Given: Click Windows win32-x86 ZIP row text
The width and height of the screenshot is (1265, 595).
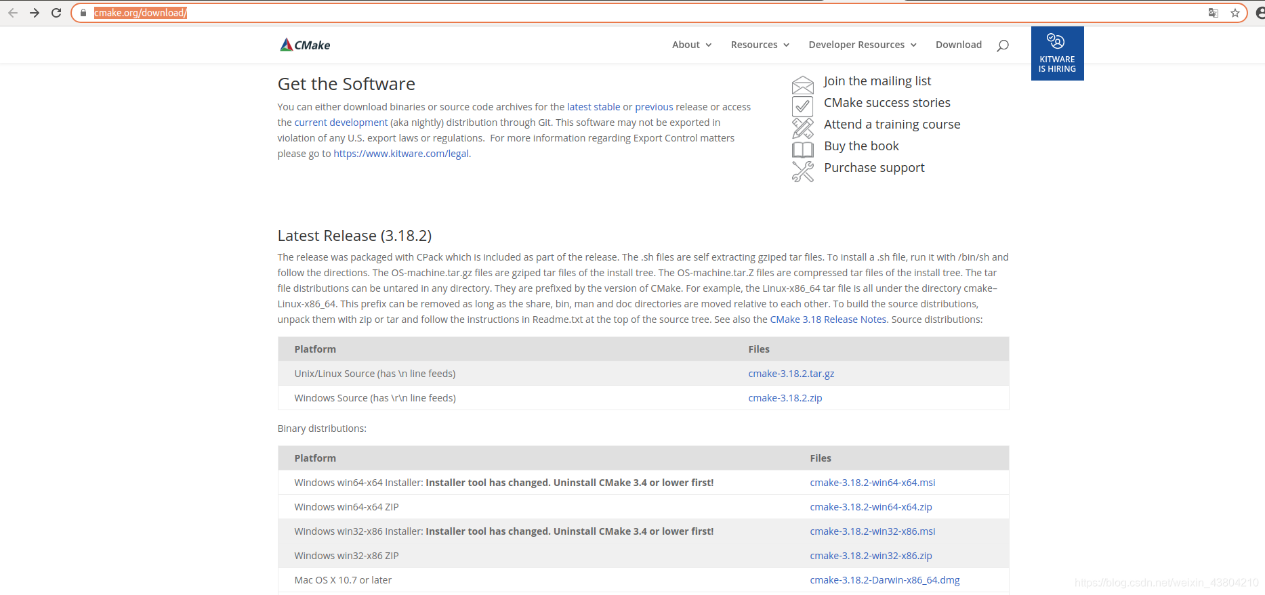Looking at the screenshot, I should (346, 556).
